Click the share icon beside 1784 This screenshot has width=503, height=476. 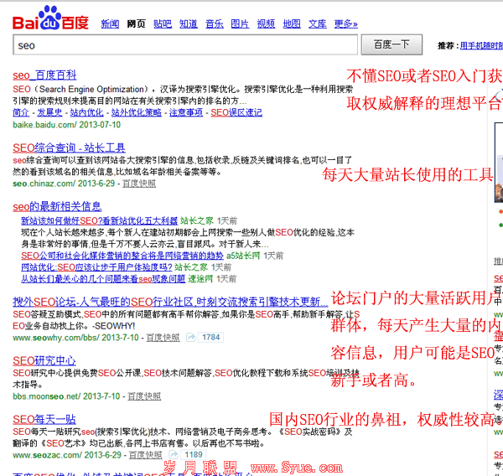pos(191,338)
